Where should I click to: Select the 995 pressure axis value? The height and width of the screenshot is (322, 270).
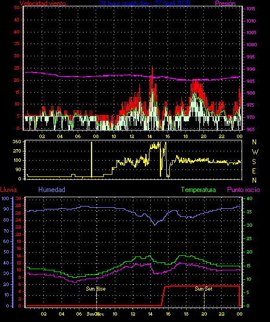coord(250,57)
